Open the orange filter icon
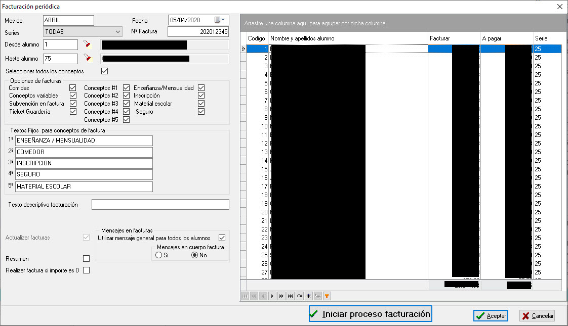The height and width of the screenshot is (326, 568). [x=327, y=296]
